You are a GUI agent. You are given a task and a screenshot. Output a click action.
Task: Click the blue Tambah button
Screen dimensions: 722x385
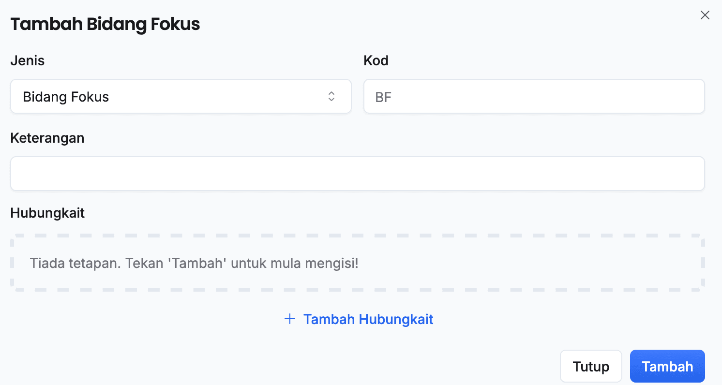pos(667,366)
